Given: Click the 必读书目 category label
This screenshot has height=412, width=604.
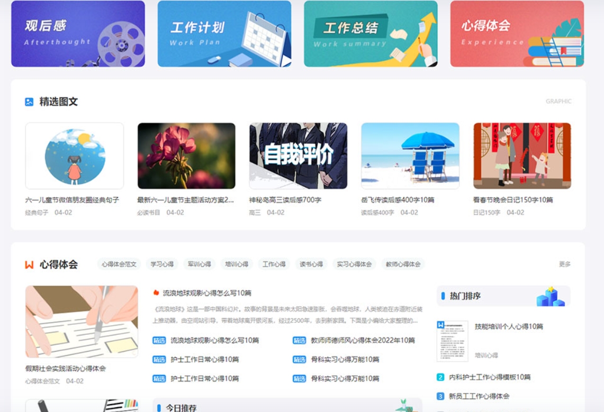Looking at the screenshot, I should click(149, 213).
